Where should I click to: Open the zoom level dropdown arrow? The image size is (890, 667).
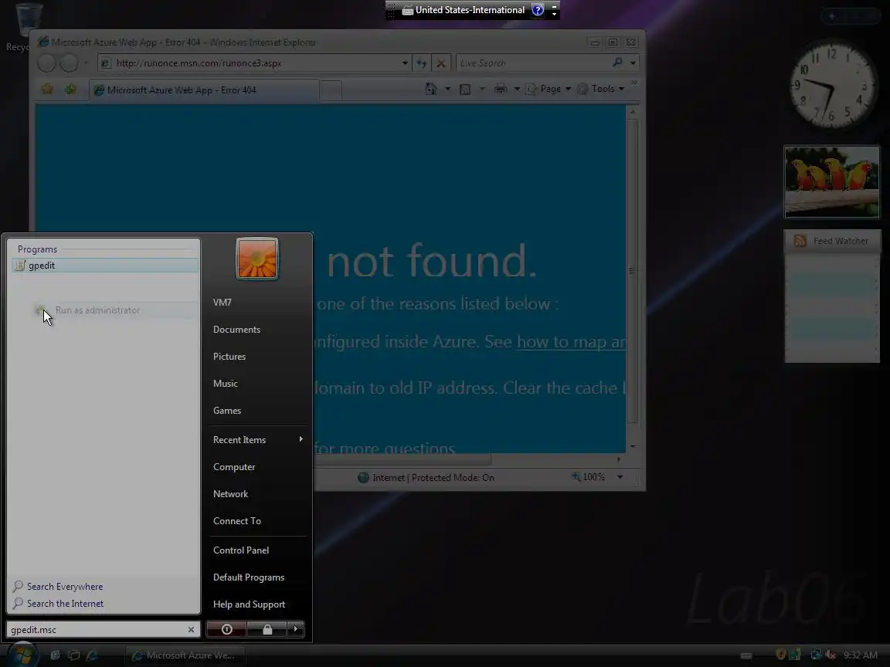click(620, 477)
